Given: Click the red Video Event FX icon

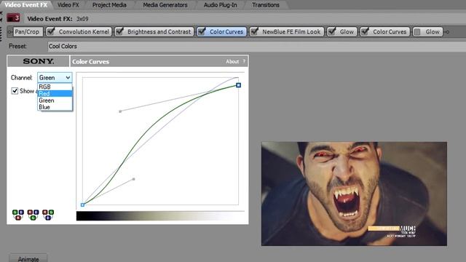Looking at the screenshot, I should tap(13, 18).
